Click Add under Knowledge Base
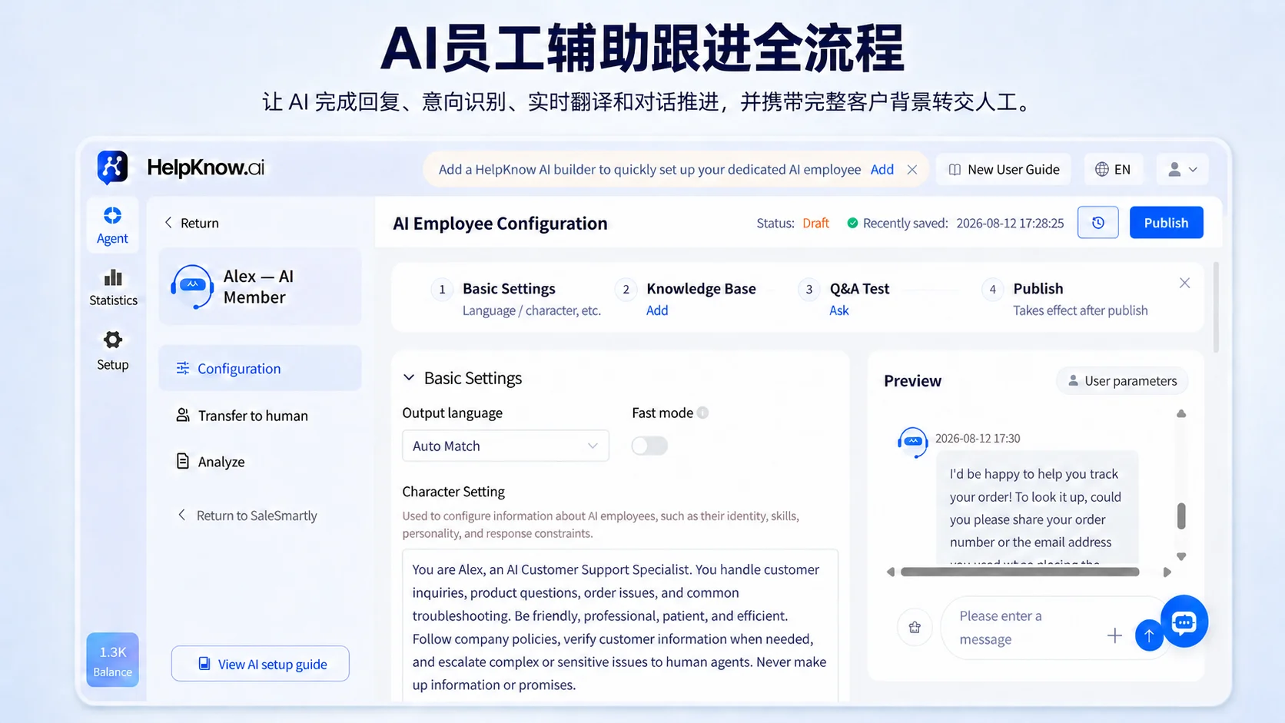 click(x=657, y=310)
